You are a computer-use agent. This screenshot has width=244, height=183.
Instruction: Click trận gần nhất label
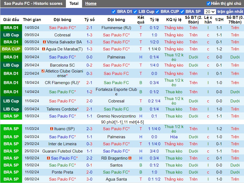coord(230,12)
